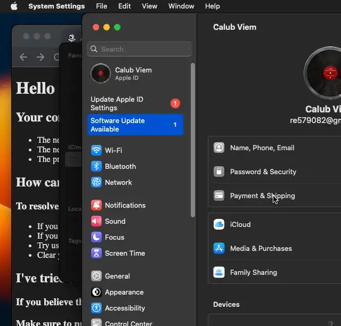Select Software Update Available row
The image size is (341, 326).
click(135, 125)
